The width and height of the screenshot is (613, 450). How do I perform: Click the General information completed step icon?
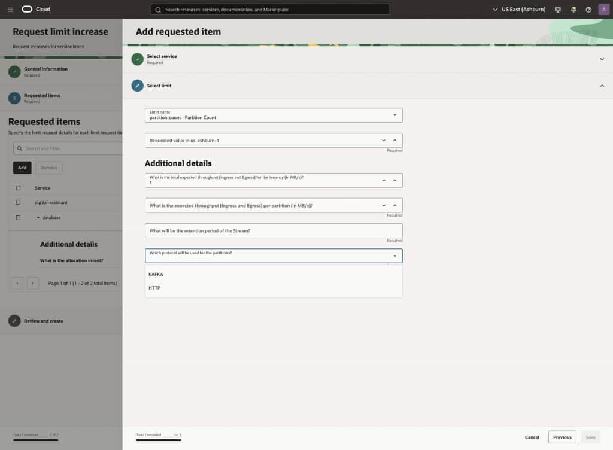pos(14,71)
